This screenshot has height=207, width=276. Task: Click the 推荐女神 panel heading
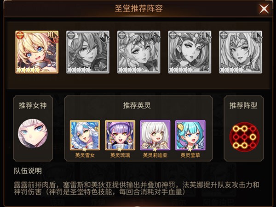pyautogui.click(x=33, y=105)
